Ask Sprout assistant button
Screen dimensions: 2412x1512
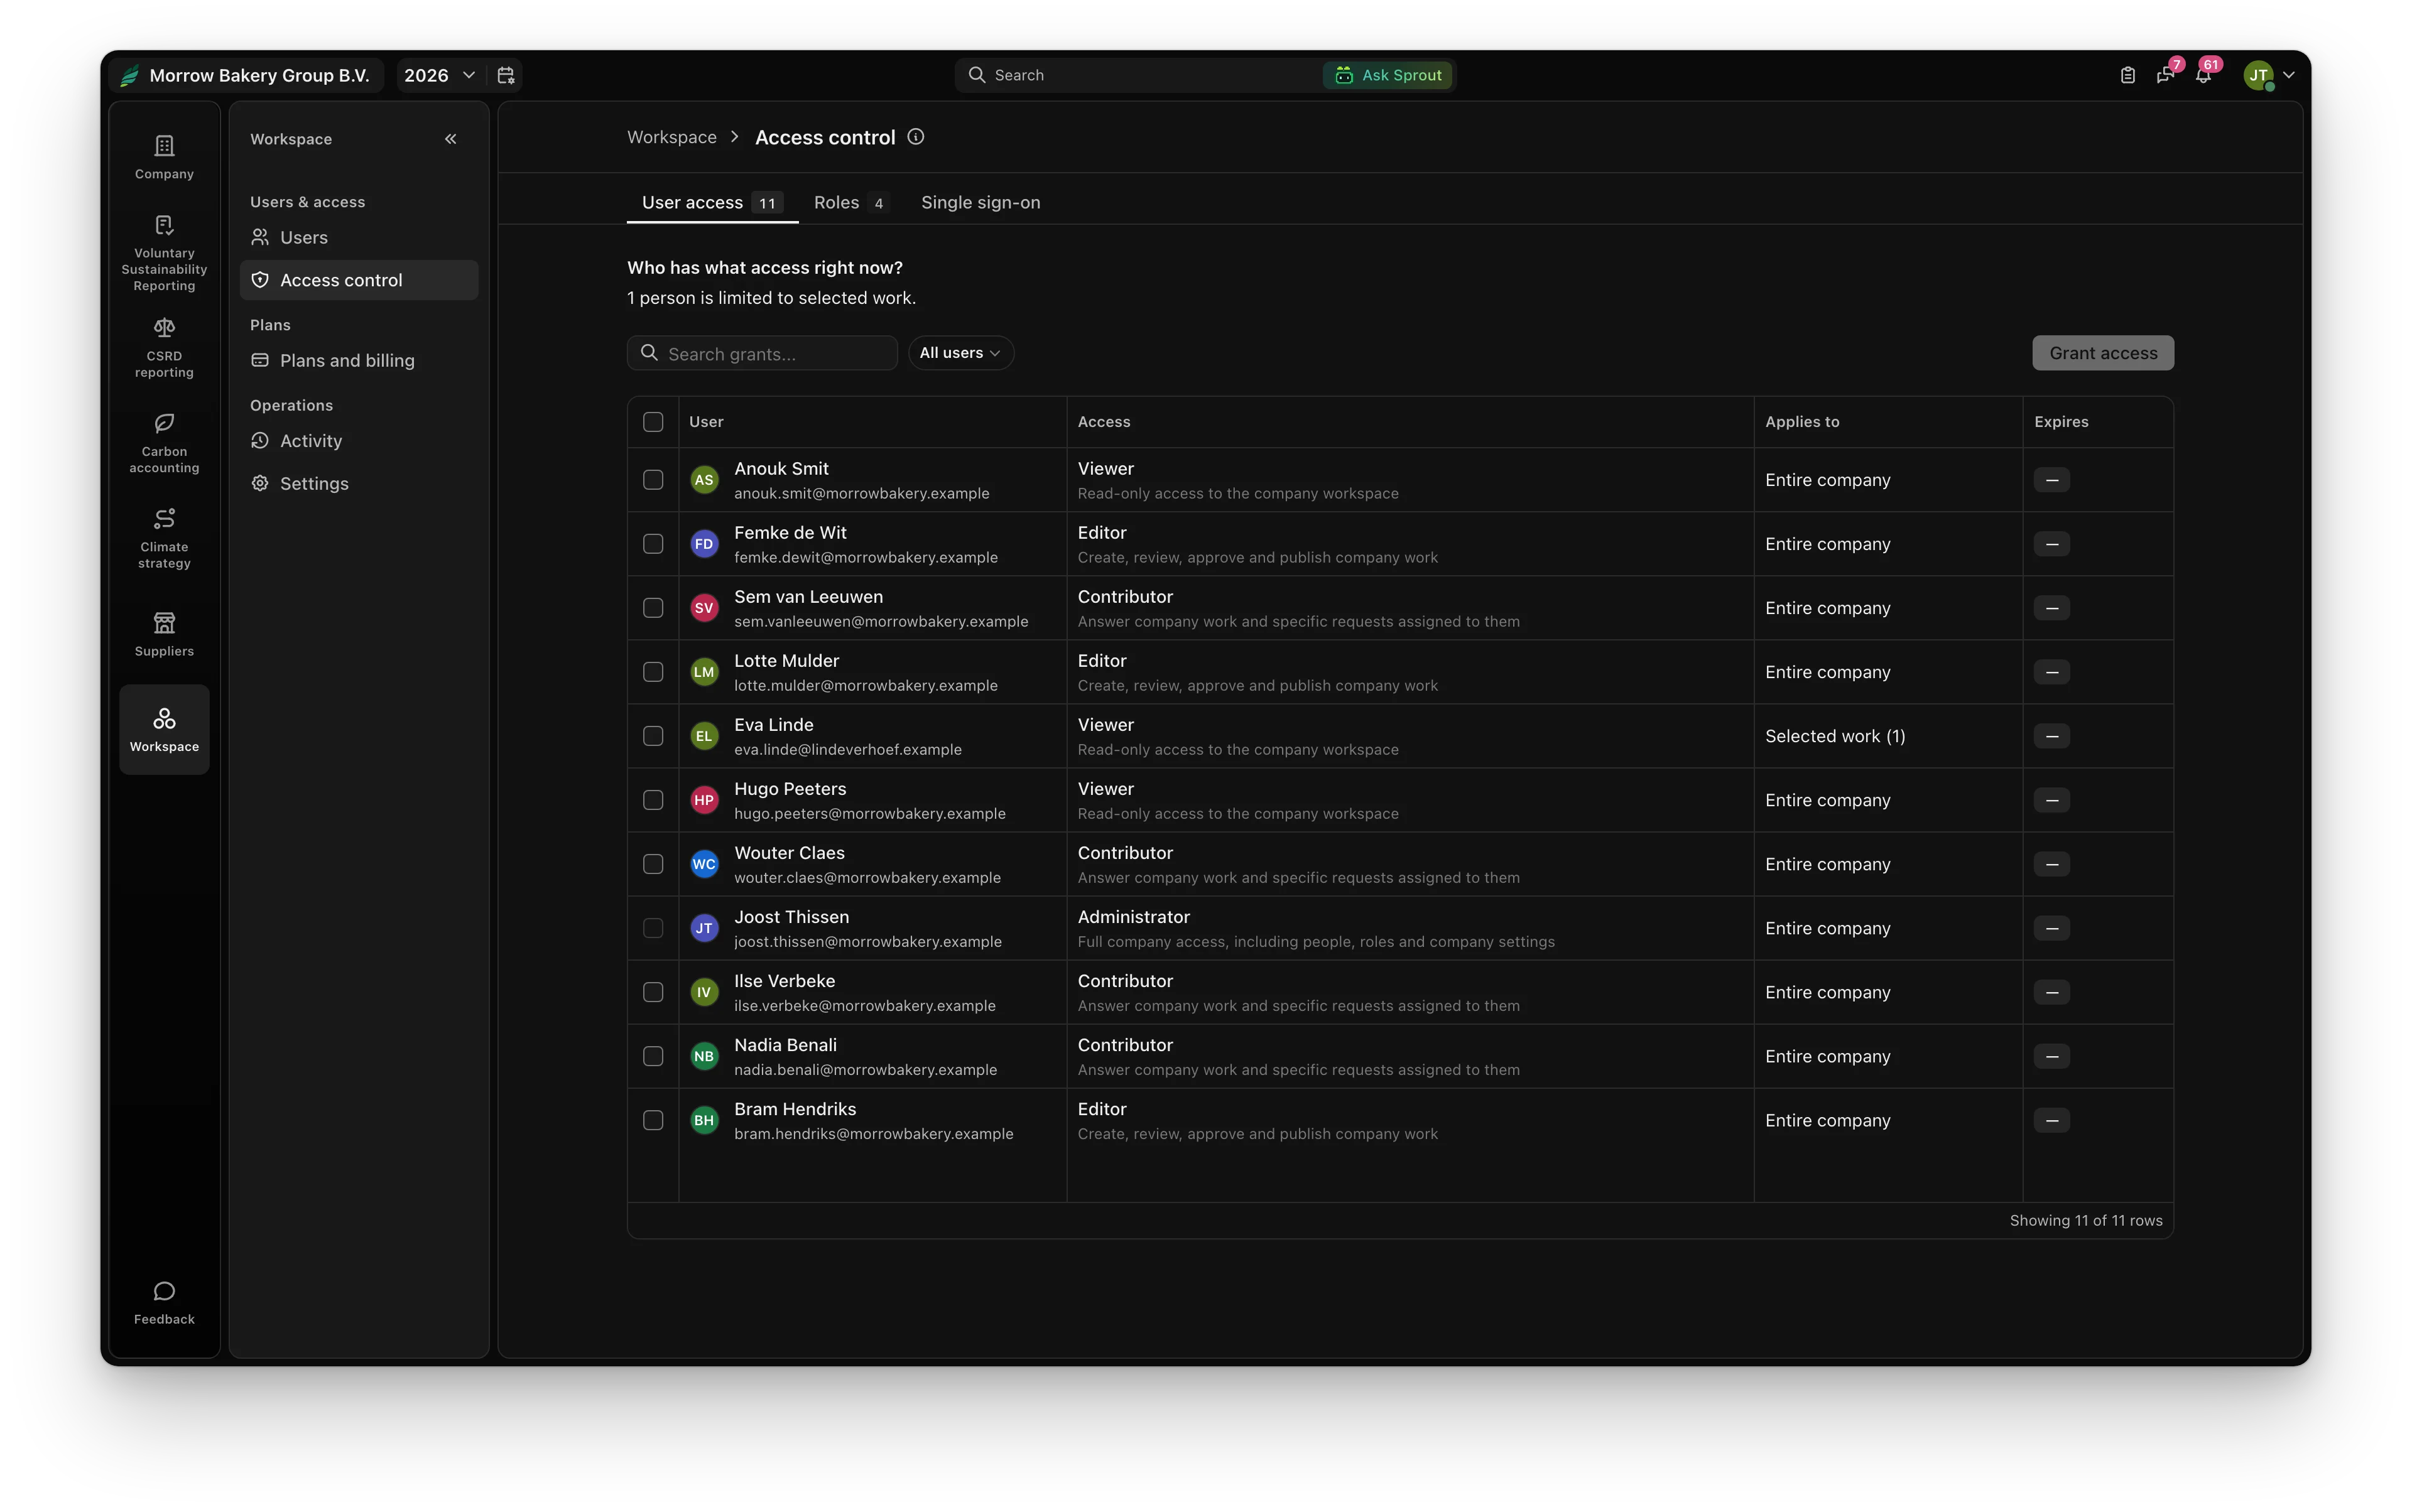point(1388,75)
